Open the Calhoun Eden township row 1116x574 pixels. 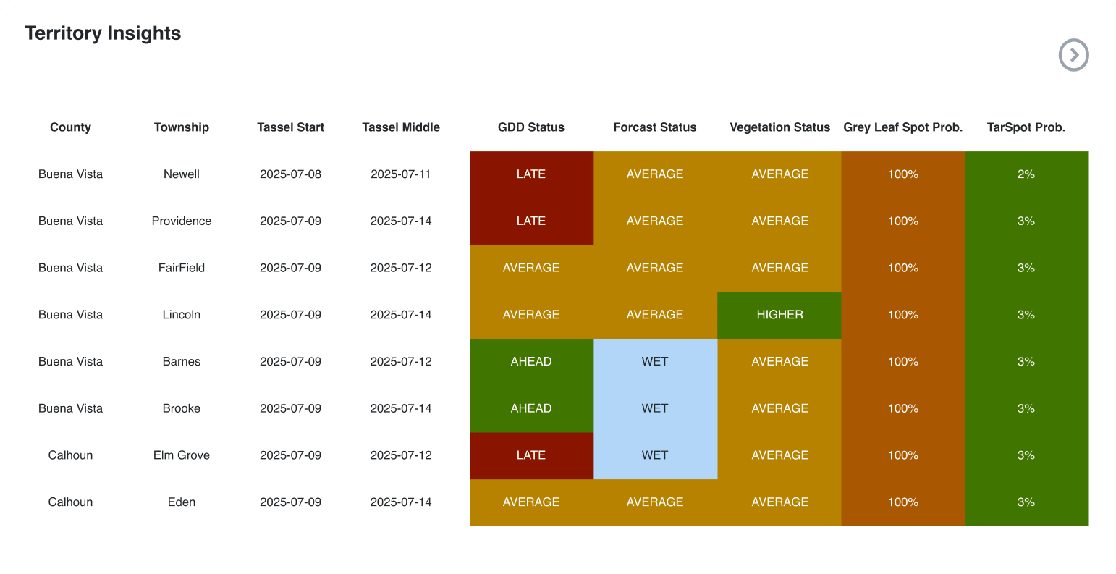pos(181,502)
